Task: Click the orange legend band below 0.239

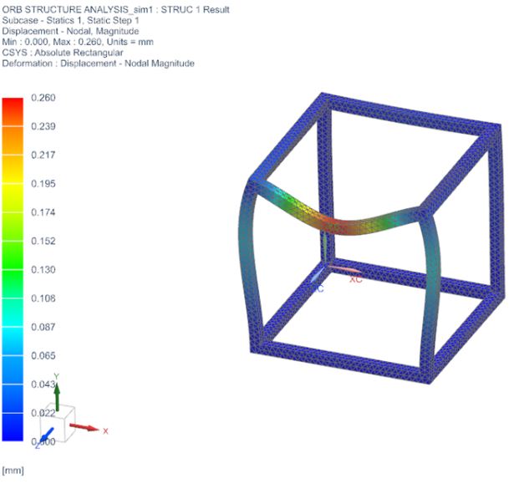Action: pos(13,140)
